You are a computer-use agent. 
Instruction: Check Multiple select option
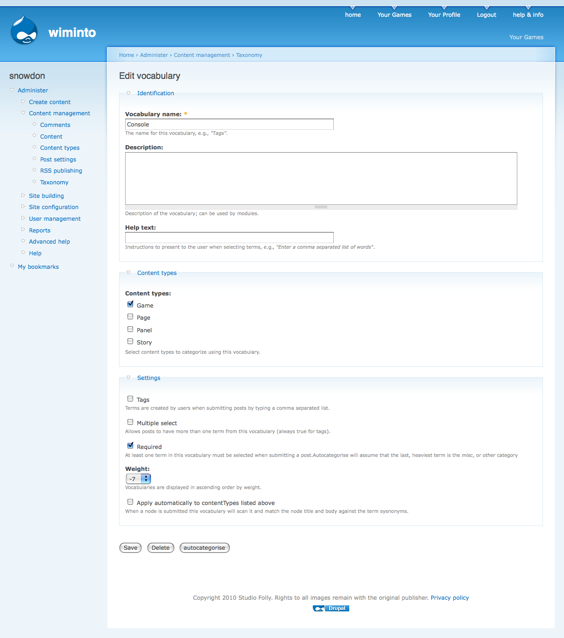point(130,421)
